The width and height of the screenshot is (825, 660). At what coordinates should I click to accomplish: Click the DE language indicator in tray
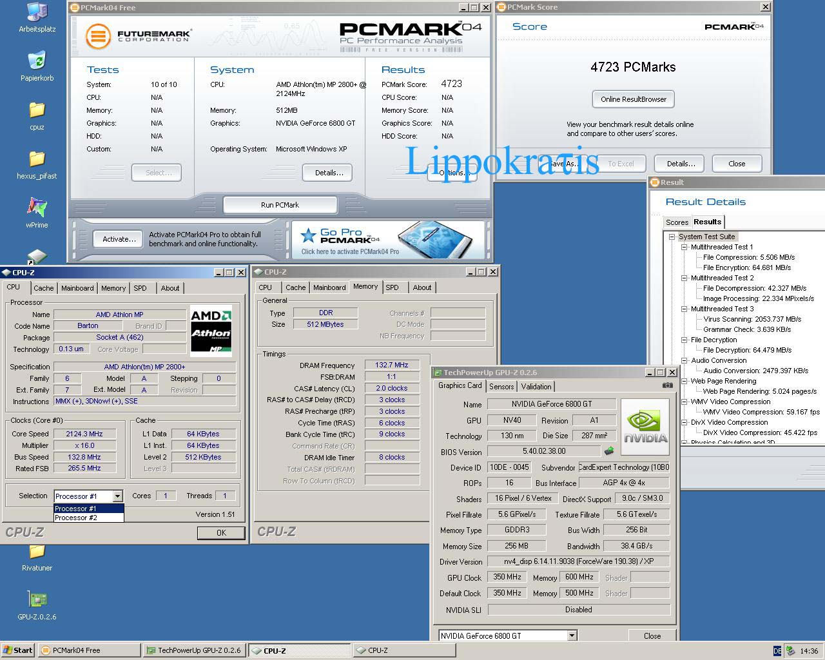pos(777,651)
